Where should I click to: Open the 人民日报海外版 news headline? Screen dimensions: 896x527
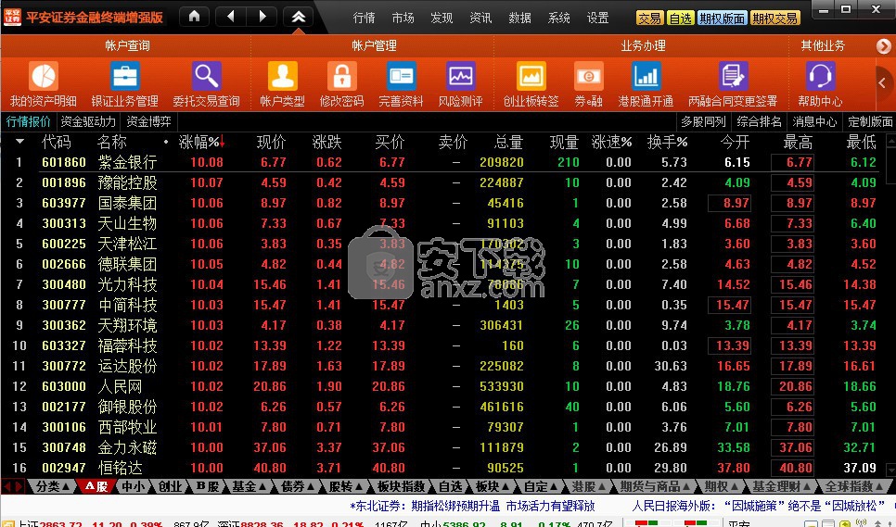tap(759, 506)
